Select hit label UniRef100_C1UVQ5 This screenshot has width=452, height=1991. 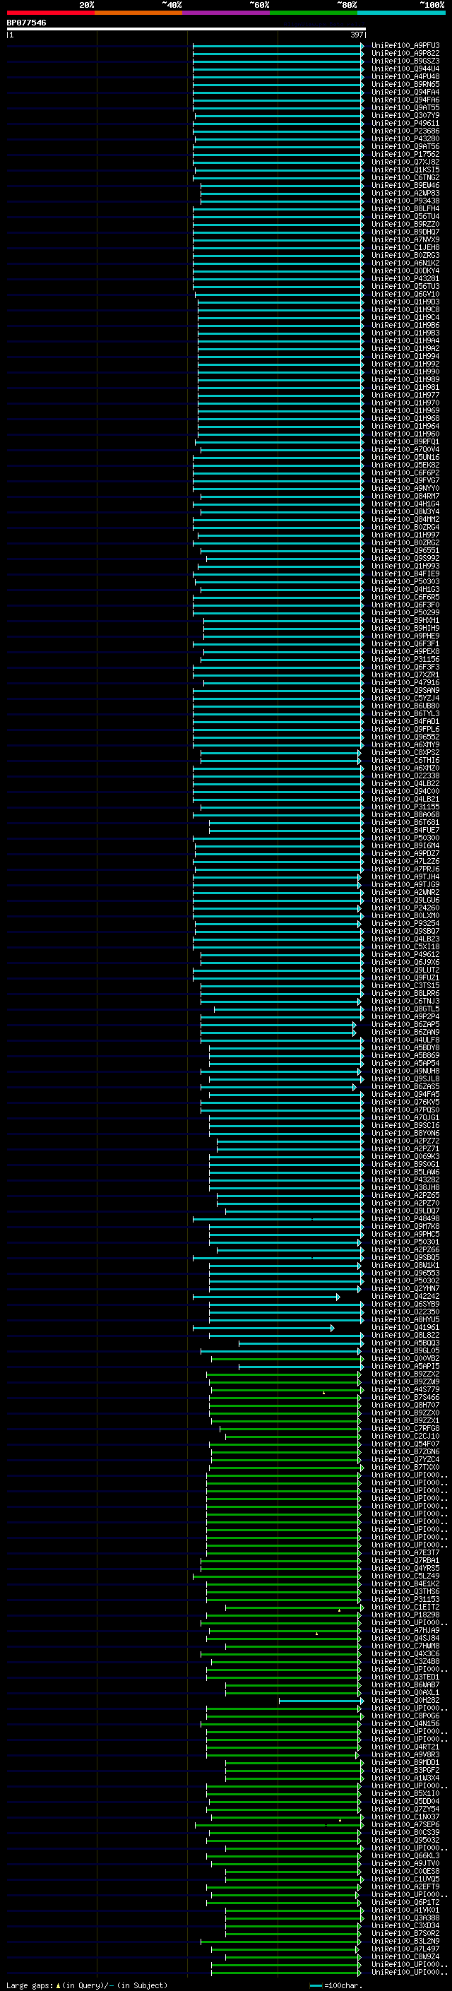click(x=405, y=1879)
